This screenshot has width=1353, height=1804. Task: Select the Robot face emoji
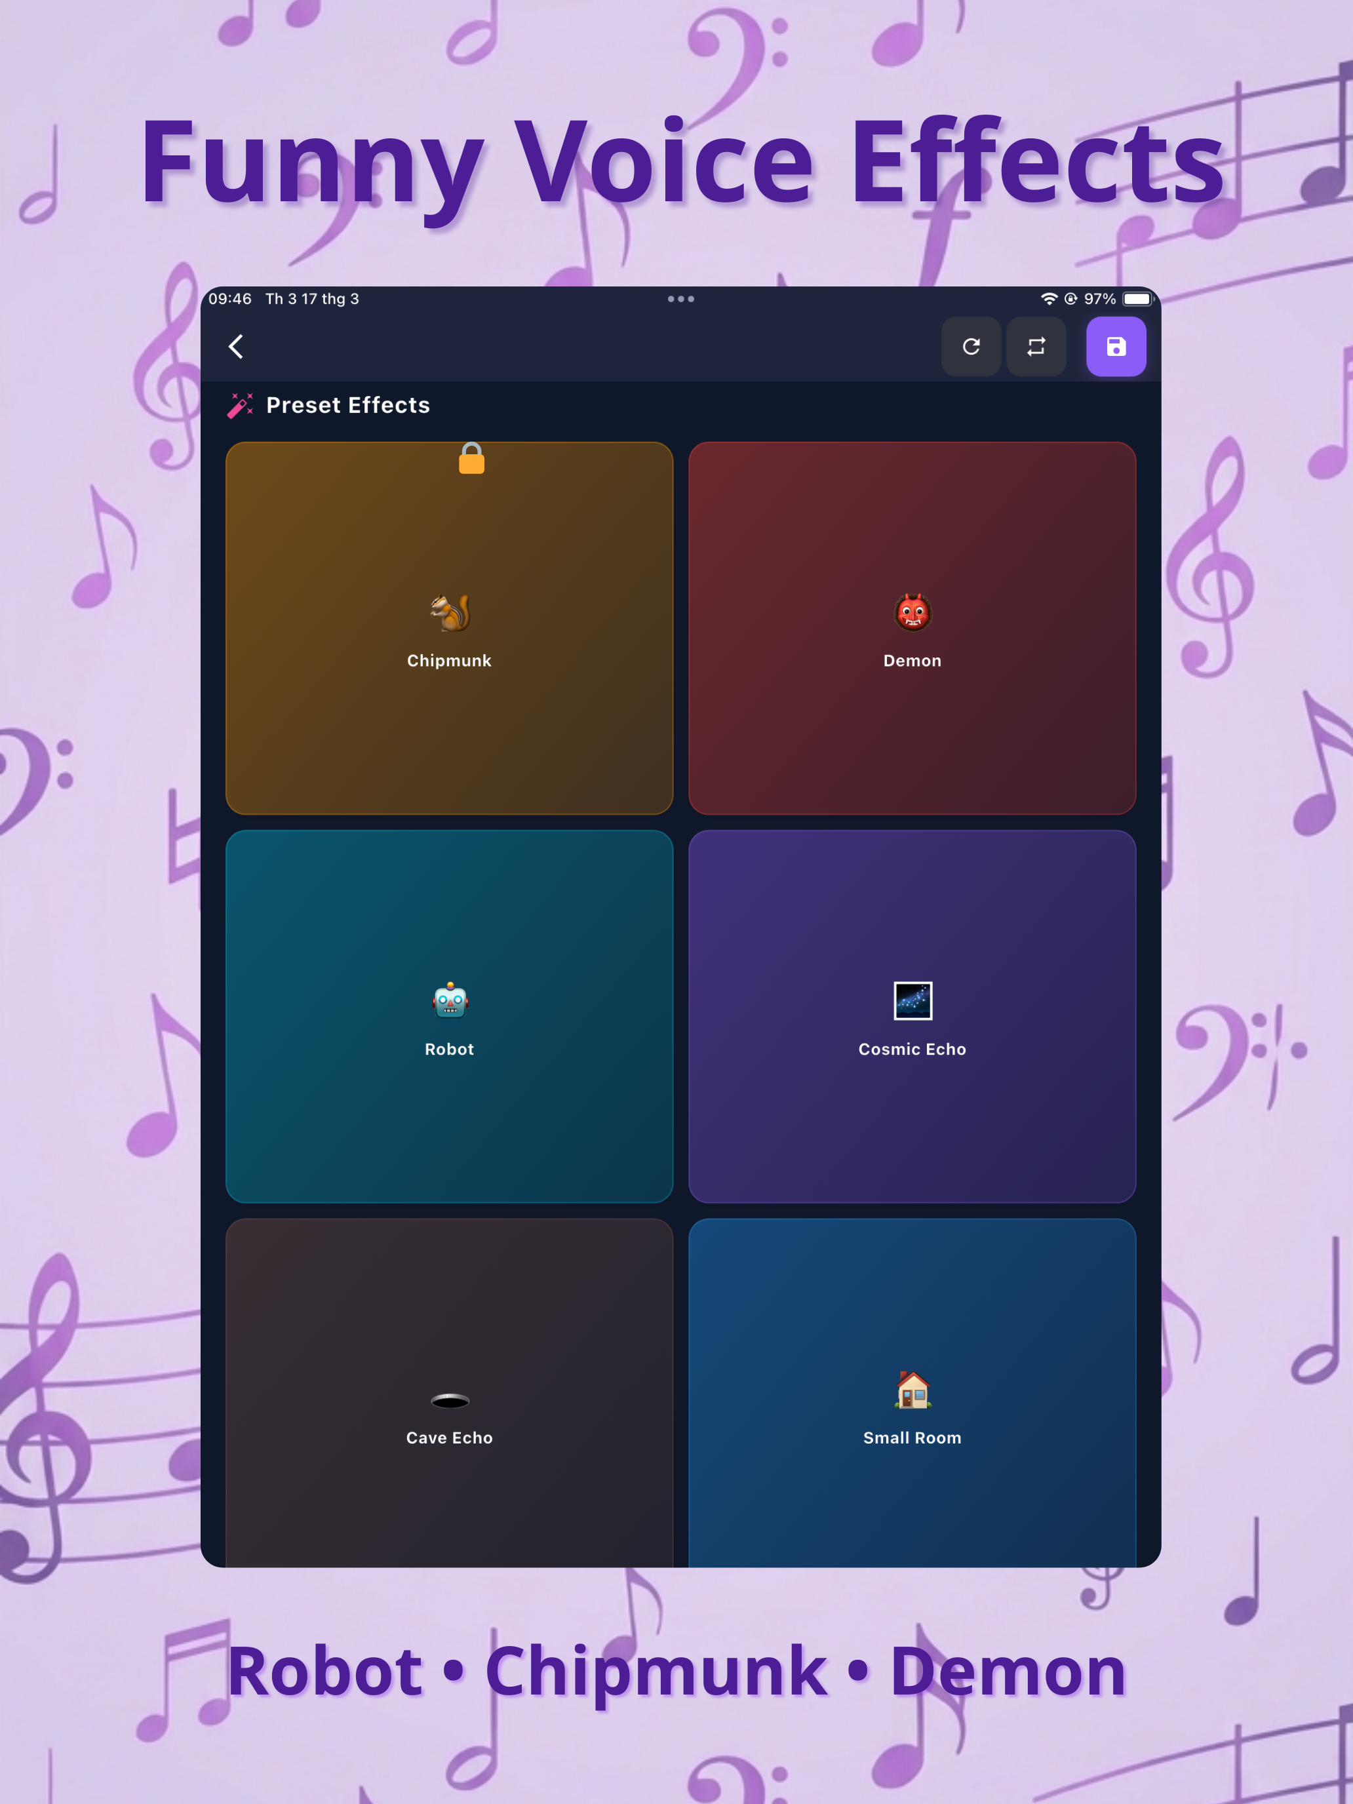[450, 1001]
